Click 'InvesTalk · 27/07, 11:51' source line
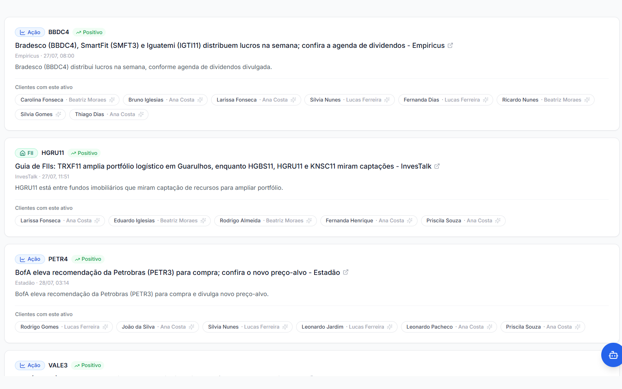The height and width of the screenshot is (389, 622). (42, 177)
